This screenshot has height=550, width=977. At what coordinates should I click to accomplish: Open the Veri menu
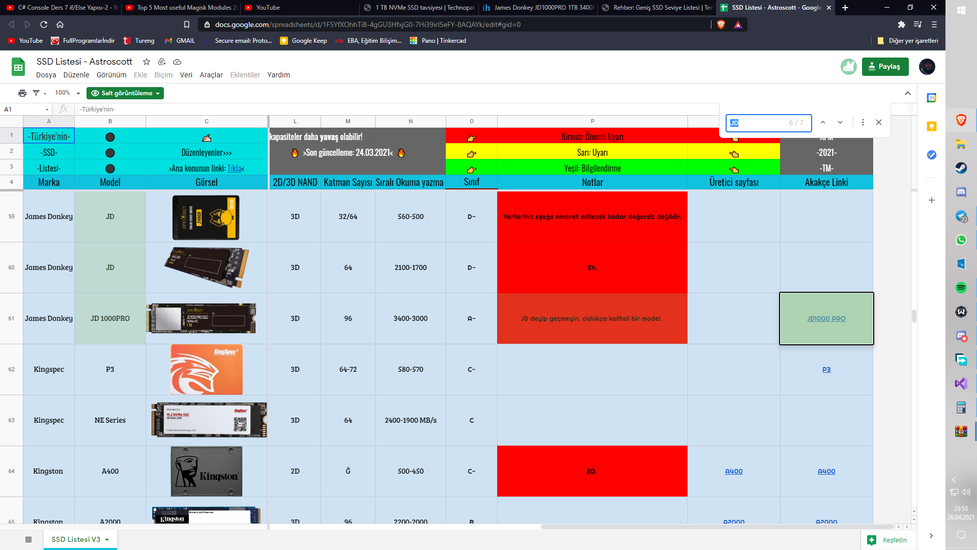tap(186, 75)
